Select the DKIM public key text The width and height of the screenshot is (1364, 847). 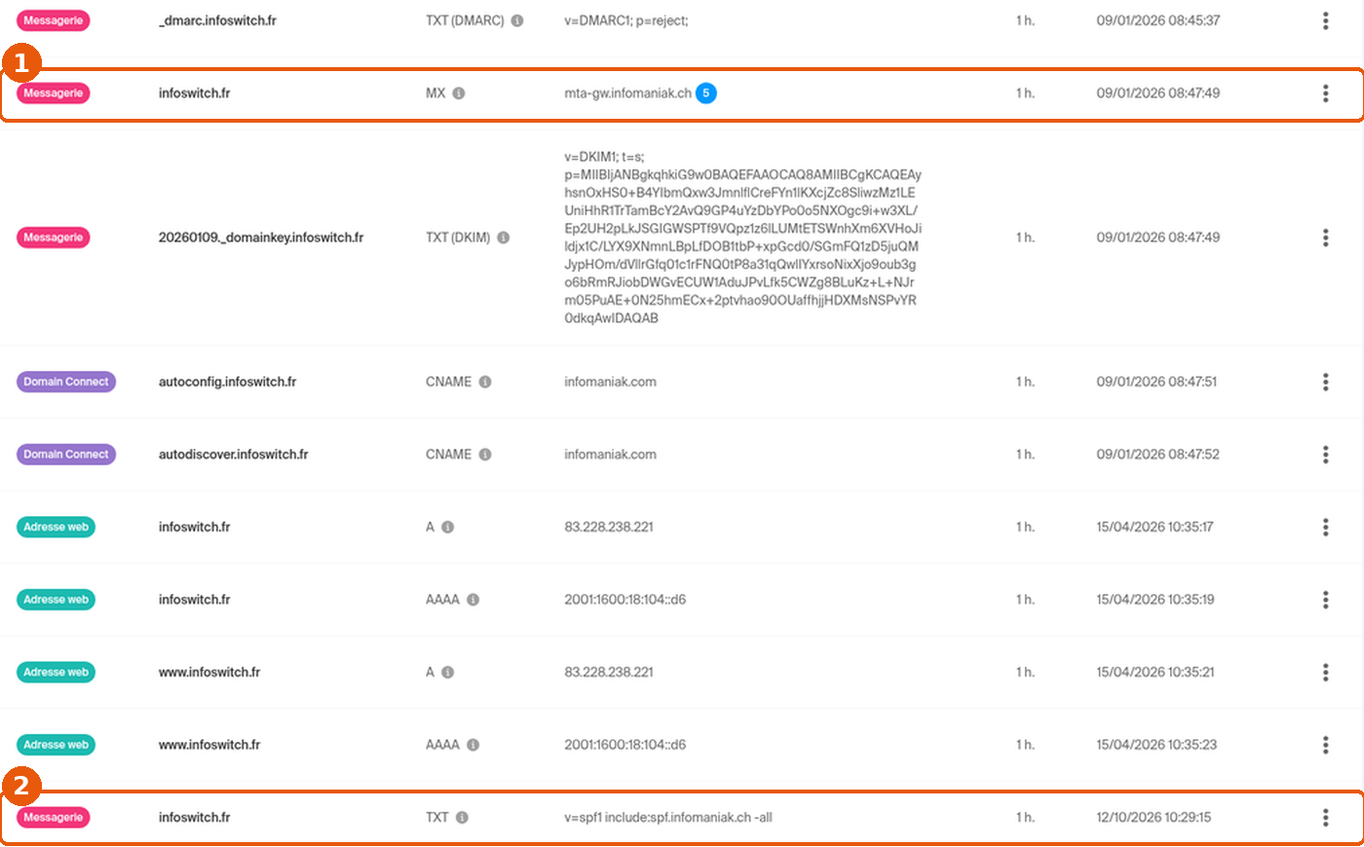(742, 238)
